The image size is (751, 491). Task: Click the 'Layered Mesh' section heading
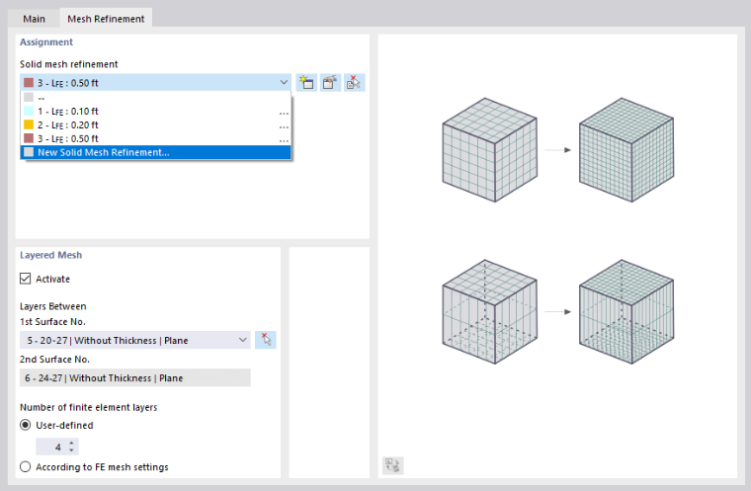(x=50, y=255)
